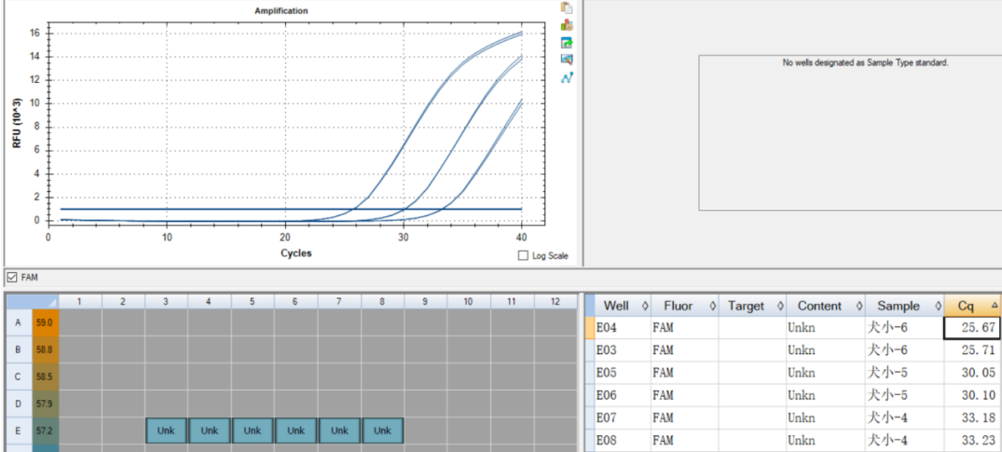Click the Unkn content cell in row E03
The height and width of the screenshot is (452, 1002).
pyautogui.click(x=826, y=350)
